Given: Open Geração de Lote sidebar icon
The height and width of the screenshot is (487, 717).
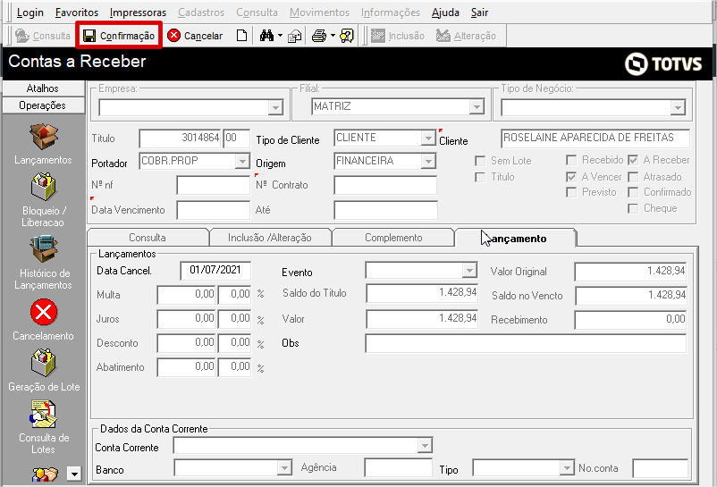Looking at the screenshot, I should pos(44,363).
